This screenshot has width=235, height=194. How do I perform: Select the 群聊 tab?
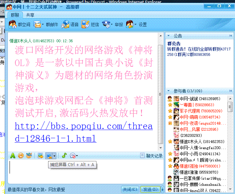tap(15, 15)
